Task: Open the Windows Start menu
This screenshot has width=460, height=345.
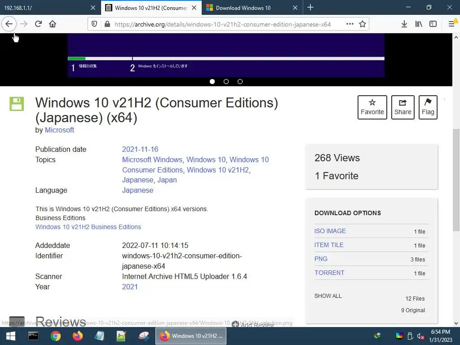Action: (x=11, y=336)
